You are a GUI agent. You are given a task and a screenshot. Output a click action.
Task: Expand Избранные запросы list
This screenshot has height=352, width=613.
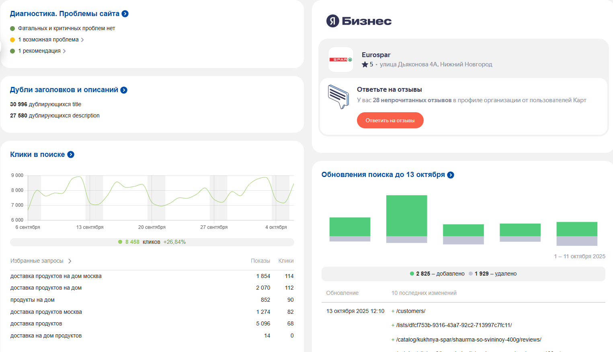pyautogui.click(x=41, y=261)
